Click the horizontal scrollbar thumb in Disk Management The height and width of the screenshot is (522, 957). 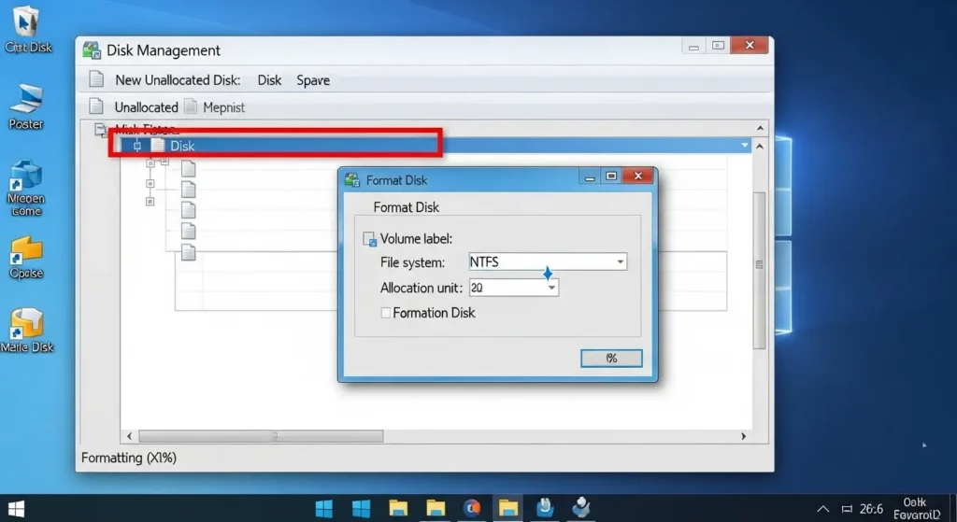[x=261, y=436]
